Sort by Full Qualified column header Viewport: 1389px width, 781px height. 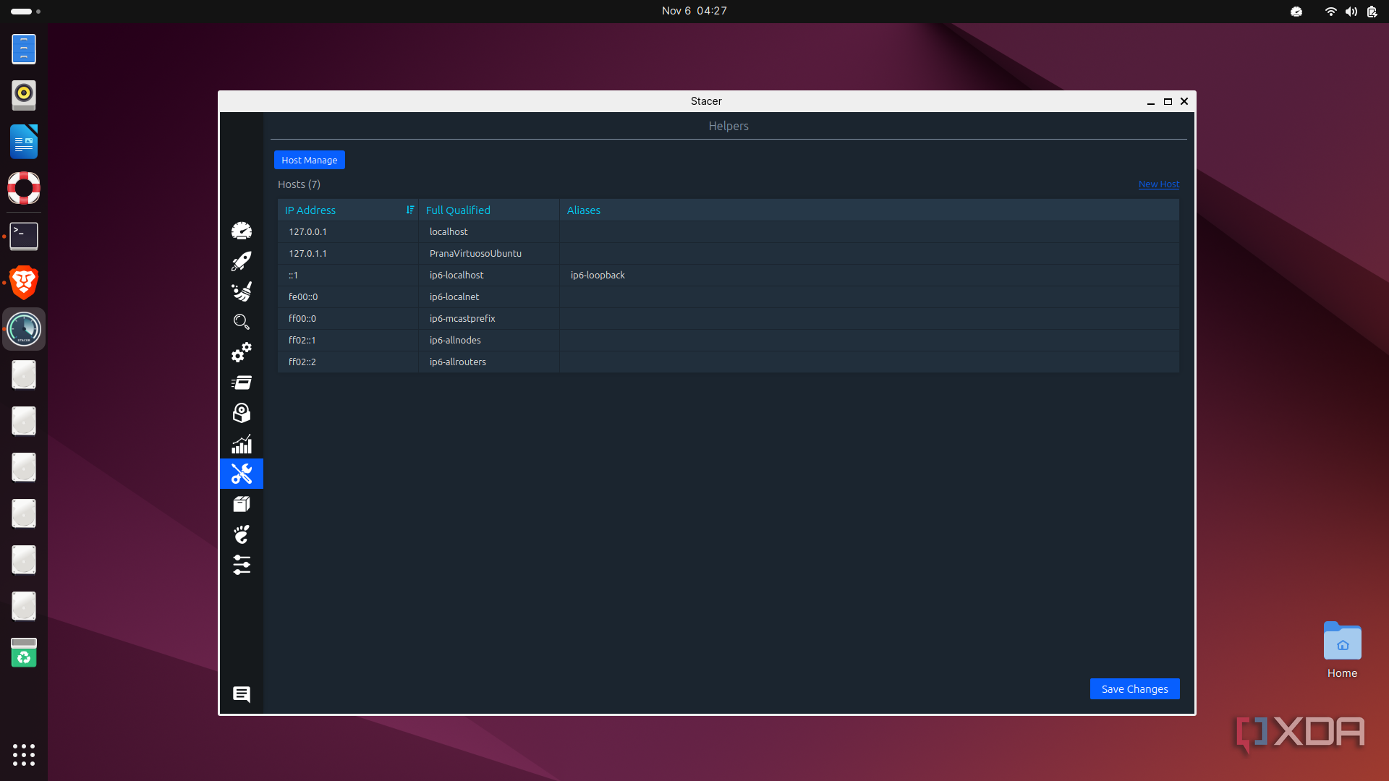489,210
